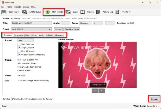Open the Tools menu

click(9, 7)
